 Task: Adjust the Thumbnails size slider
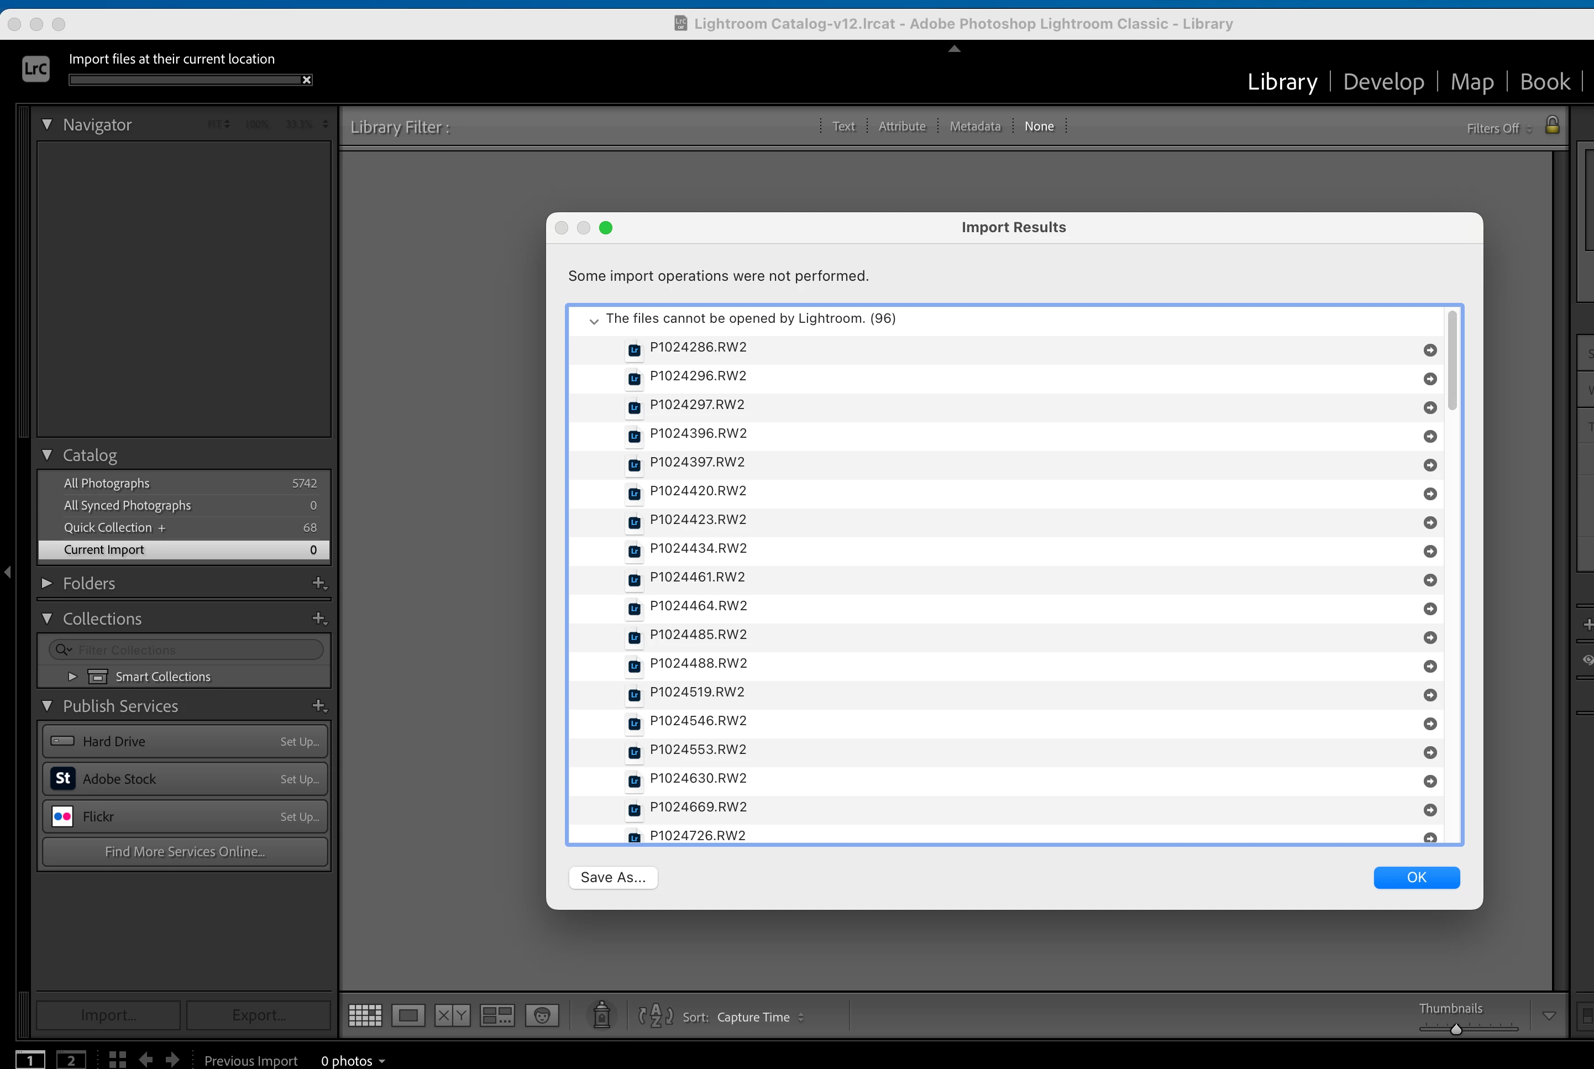1456,1029
